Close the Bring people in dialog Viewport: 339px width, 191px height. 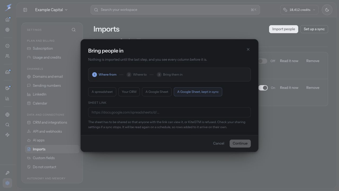(248, 49)
